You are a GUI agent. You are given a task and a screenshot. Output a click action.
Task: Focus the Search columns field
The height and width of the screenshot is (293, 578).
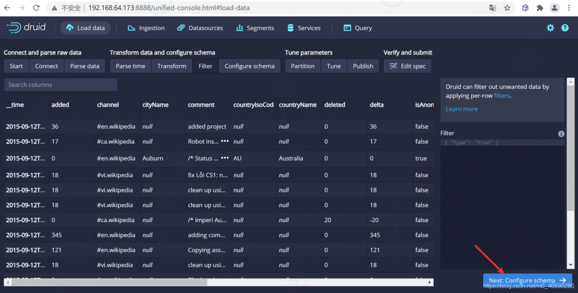click(x=61, y=84)
